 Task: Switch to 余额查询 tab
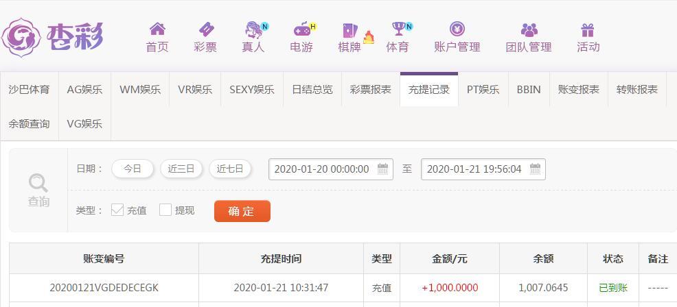(29, 124)
